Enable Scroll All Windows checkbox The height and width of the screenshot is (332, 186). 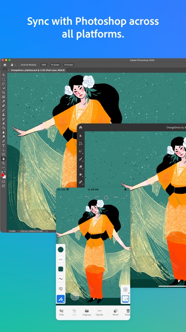19,65
